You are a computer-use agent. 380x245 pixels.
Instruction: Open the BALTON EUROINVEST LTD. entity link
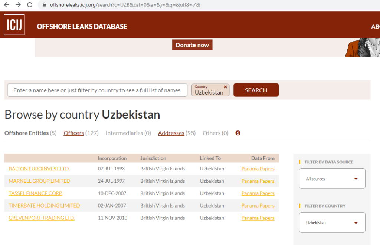(x=39, y=169)
